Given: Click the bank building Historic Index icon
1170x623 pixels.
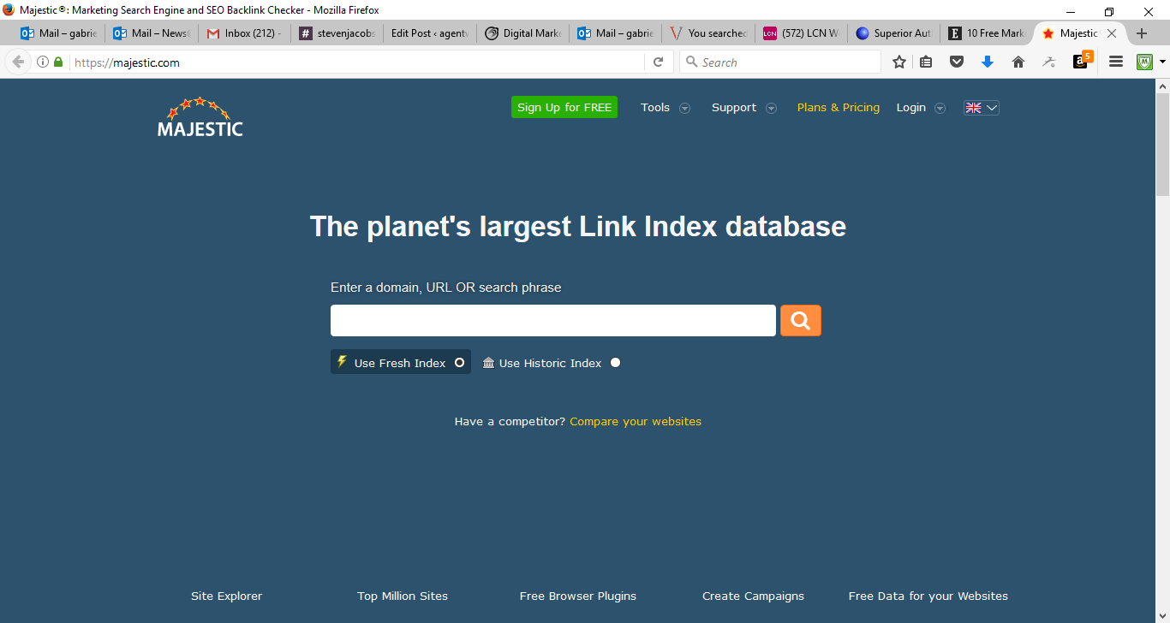Looking at the screenshot, I should click(488, 363).
